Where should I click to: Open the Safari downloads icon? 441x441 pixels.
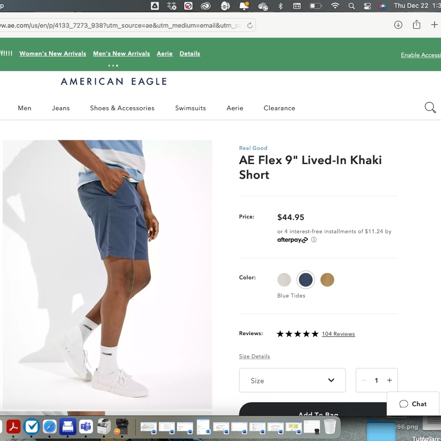pos(398,25)
